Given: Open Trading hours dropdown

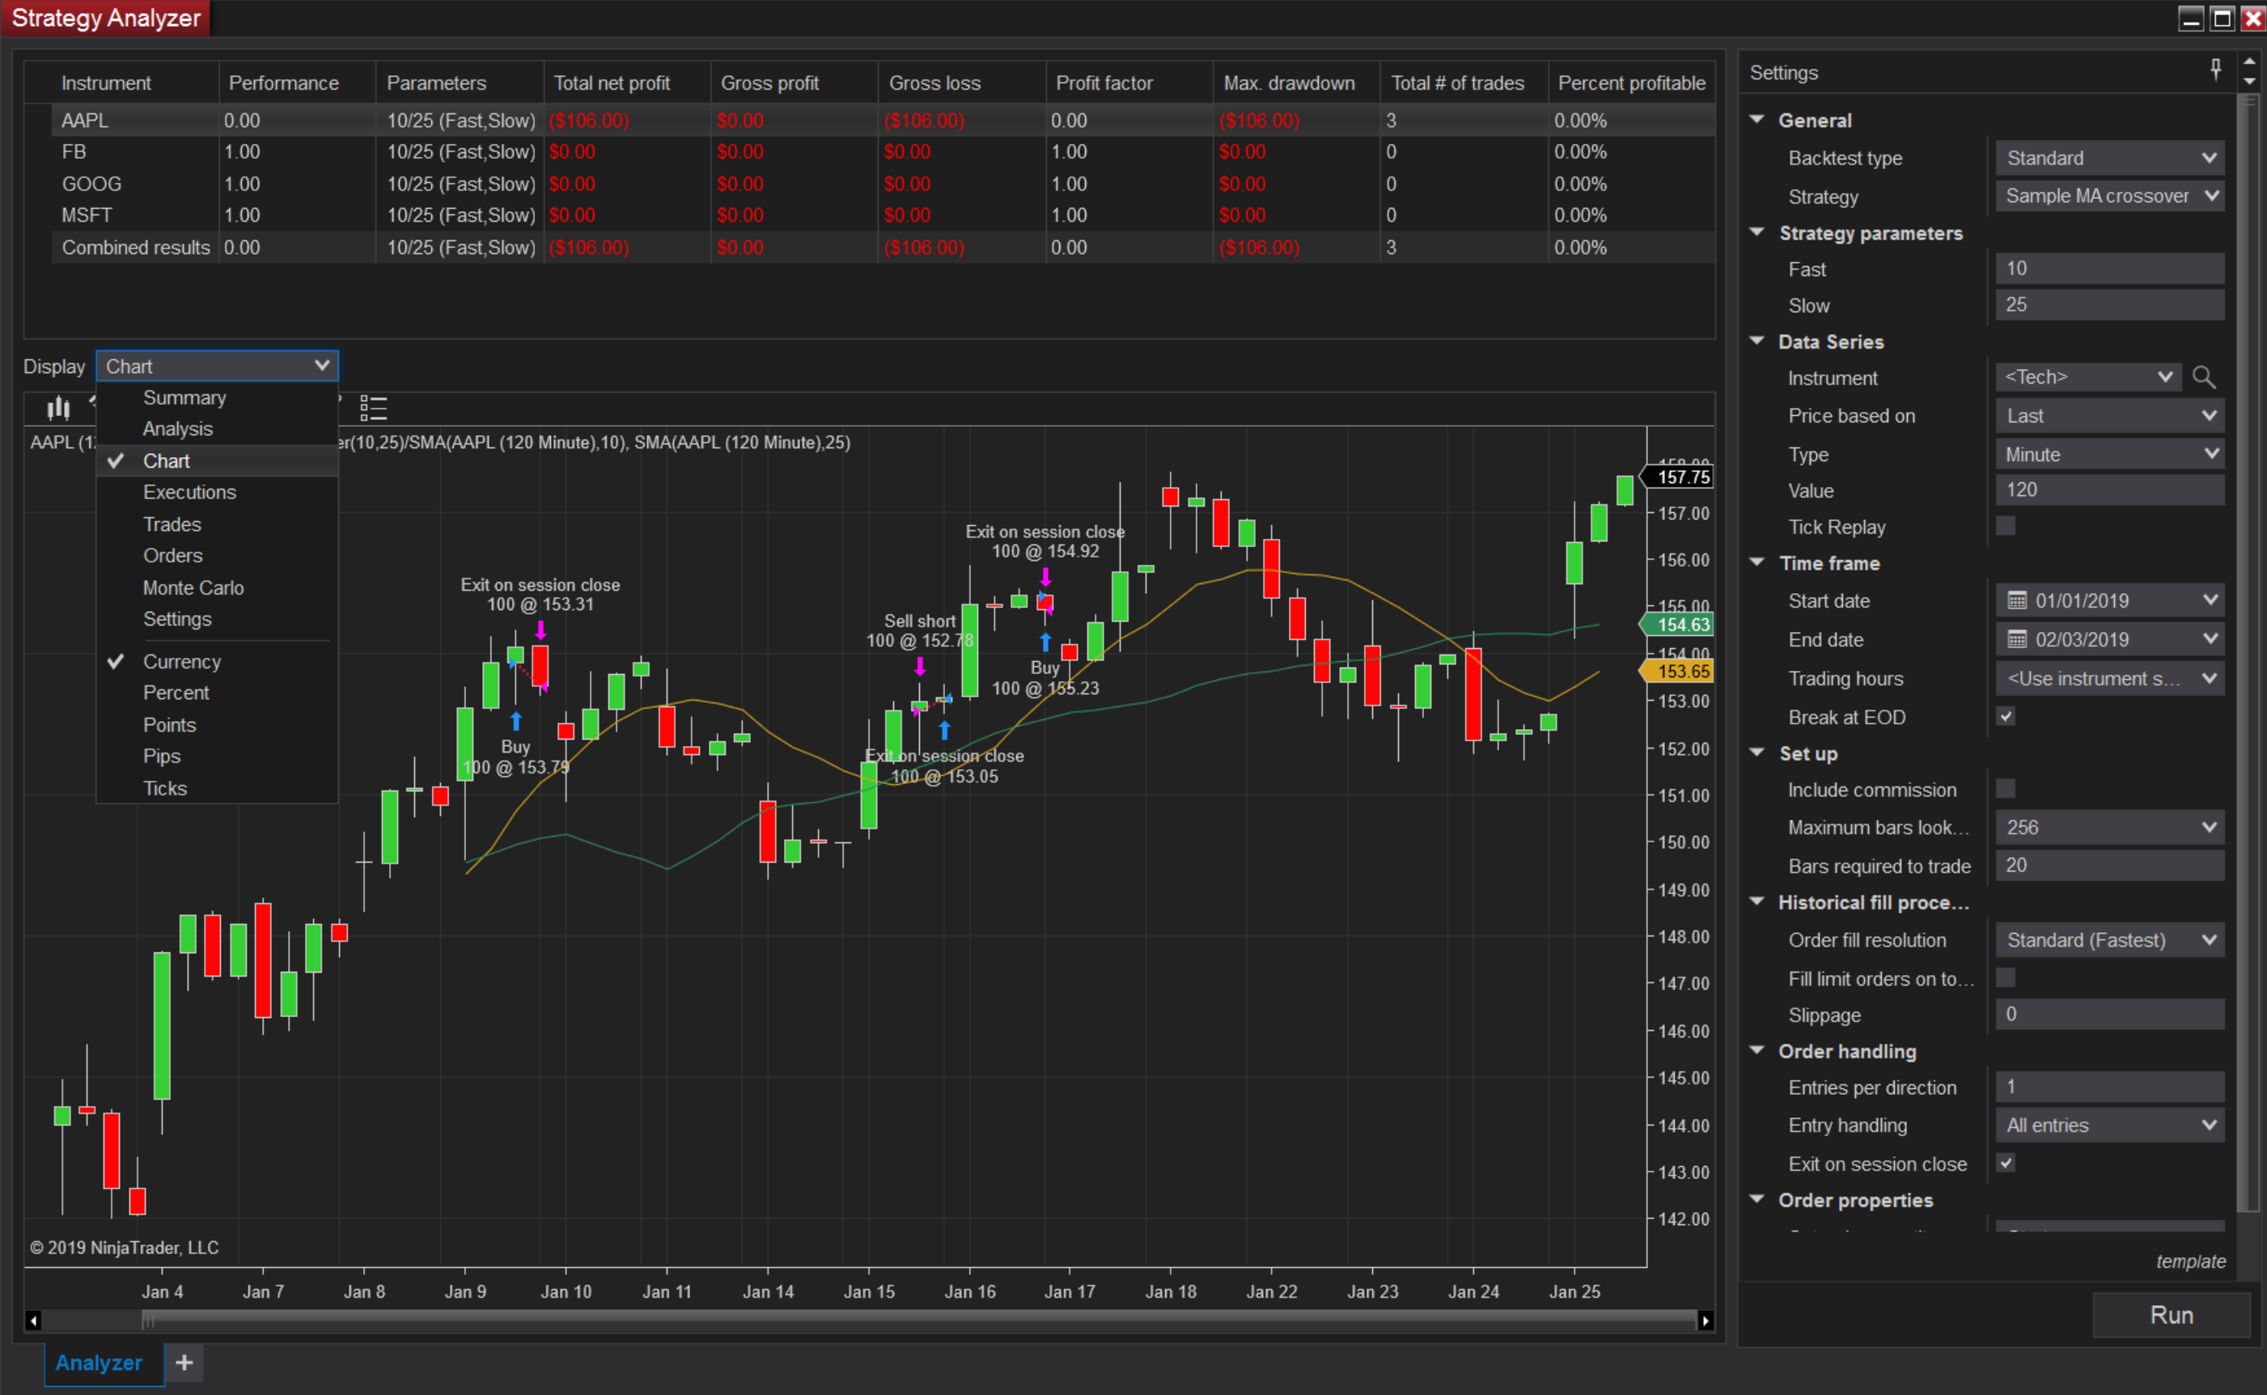Looking at the screenshot, I should pos(2109,679).
